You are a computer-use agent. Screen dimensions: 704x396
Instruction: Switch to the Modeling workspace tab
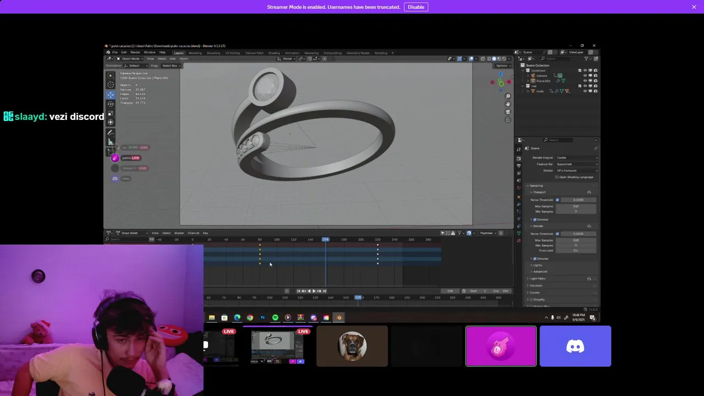tap(195, 53)
